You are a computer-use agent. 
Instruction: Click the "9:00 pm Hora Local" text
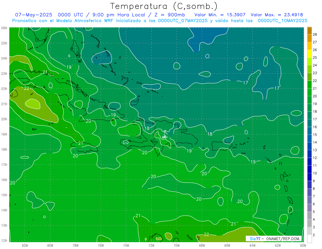[119, 15]
